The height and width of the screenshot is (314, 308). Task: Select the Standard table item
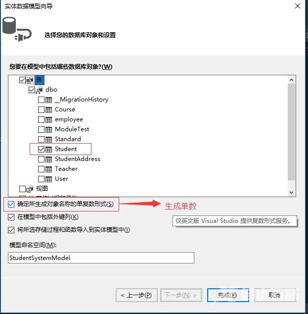click(x=68, y=139)
